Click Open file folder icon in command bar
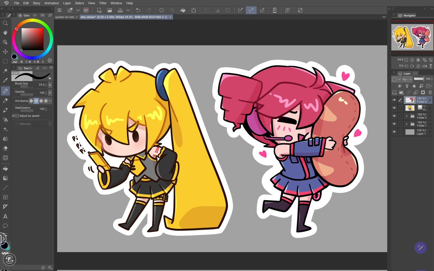 pyautogui.click(x=110, y=10)
